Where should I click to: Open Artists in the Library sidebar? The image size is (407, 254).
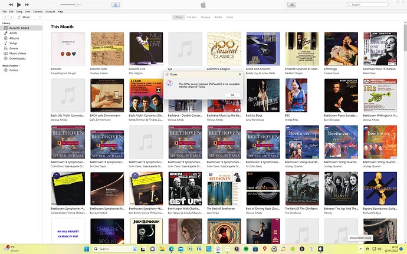tap(13, 33)
